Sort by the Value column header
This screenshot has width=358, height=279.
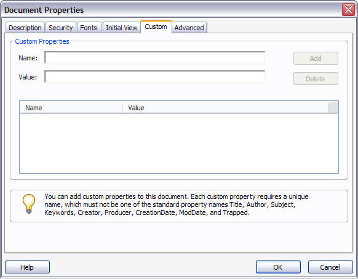click(x=225, y=108)
